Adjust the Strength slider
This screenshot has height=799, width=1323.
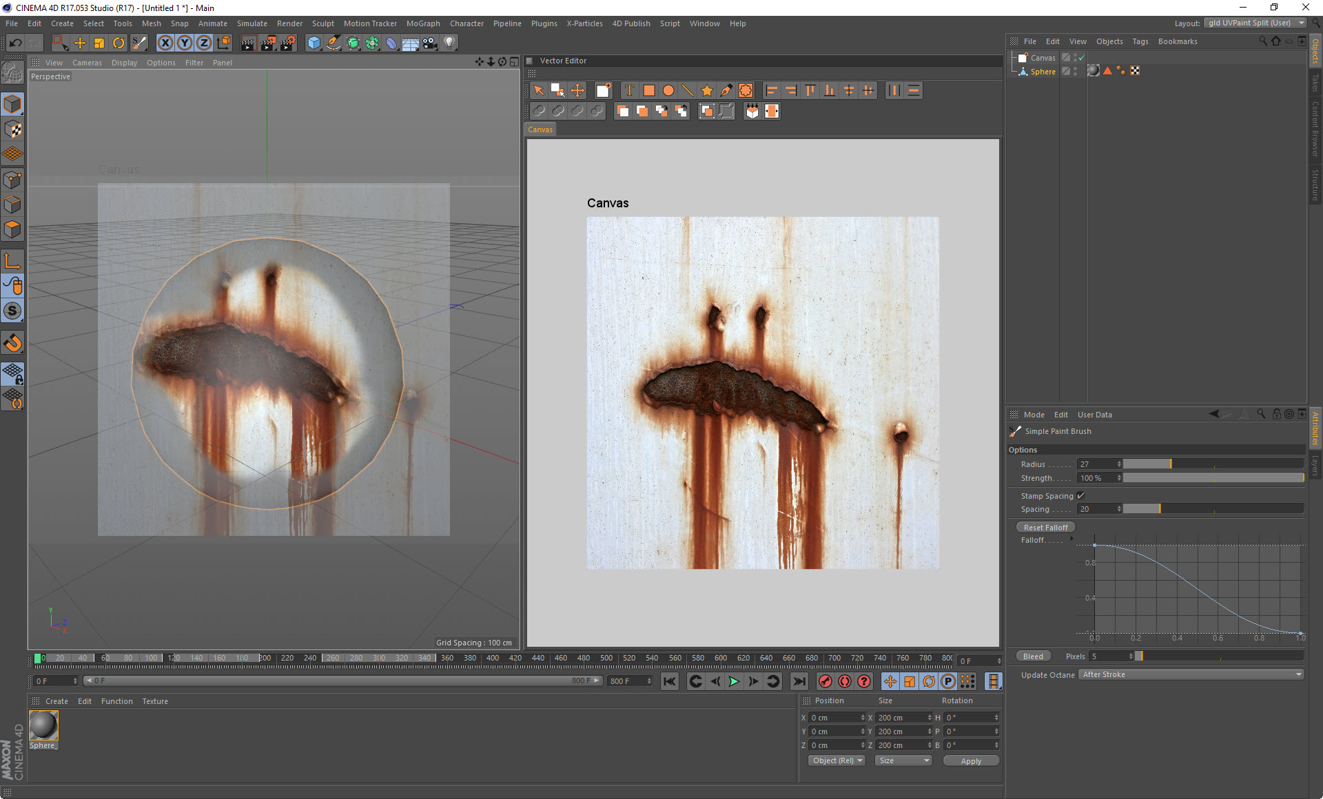1213,478
